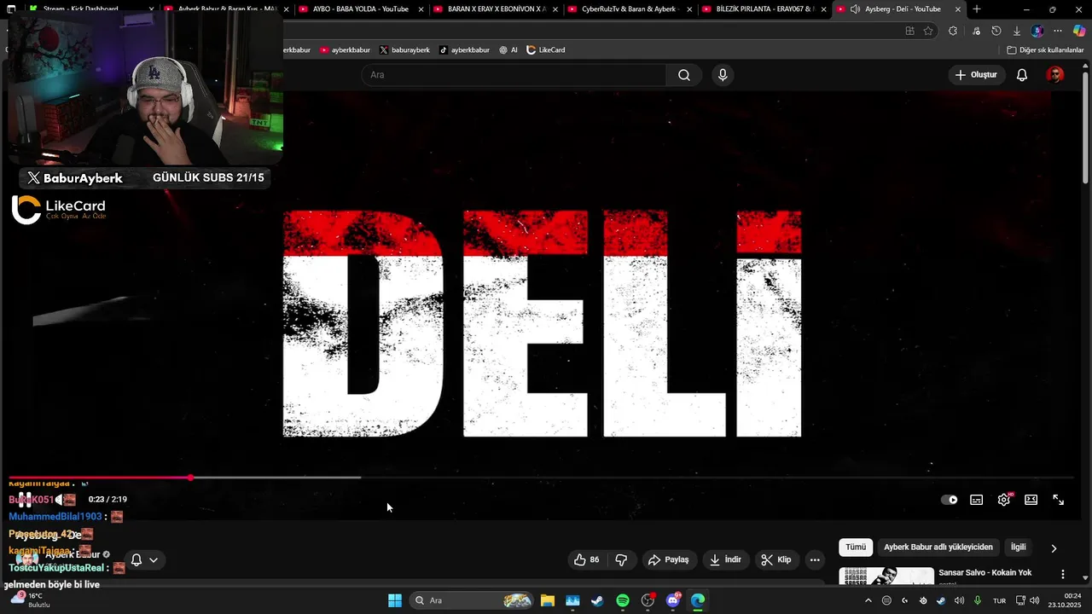Click the YouTube search magnifier button
This screenshot has height=614, width=1092.
pyautogui.click(x=684, y=75)
